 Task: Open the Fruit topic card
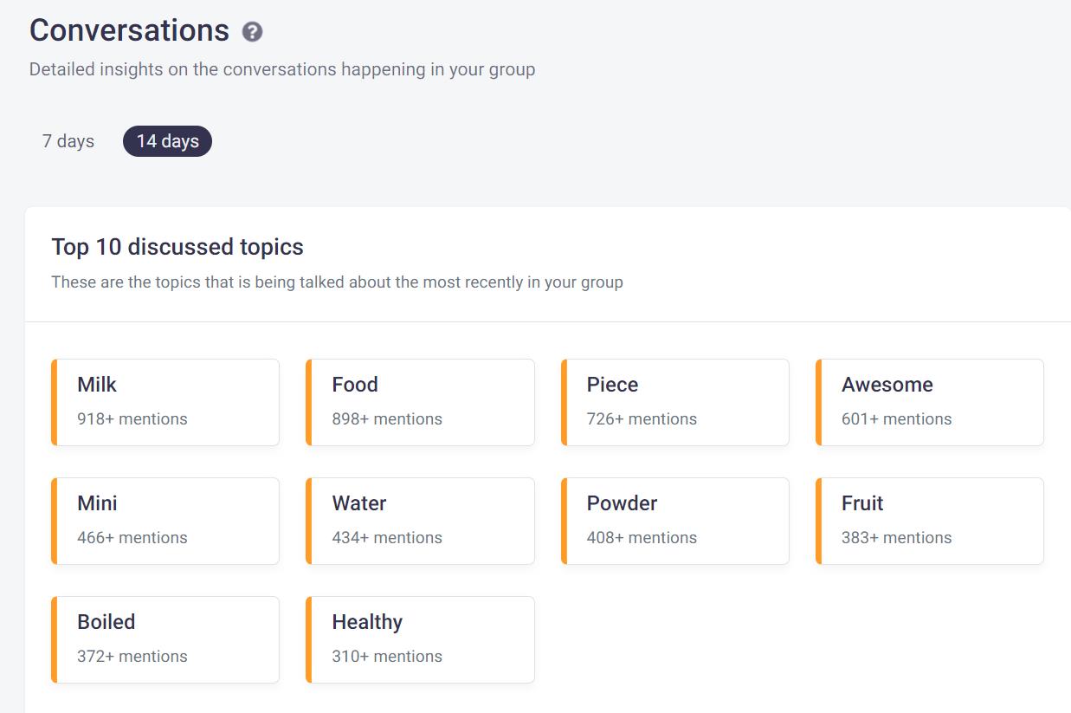tap(929, 520)
